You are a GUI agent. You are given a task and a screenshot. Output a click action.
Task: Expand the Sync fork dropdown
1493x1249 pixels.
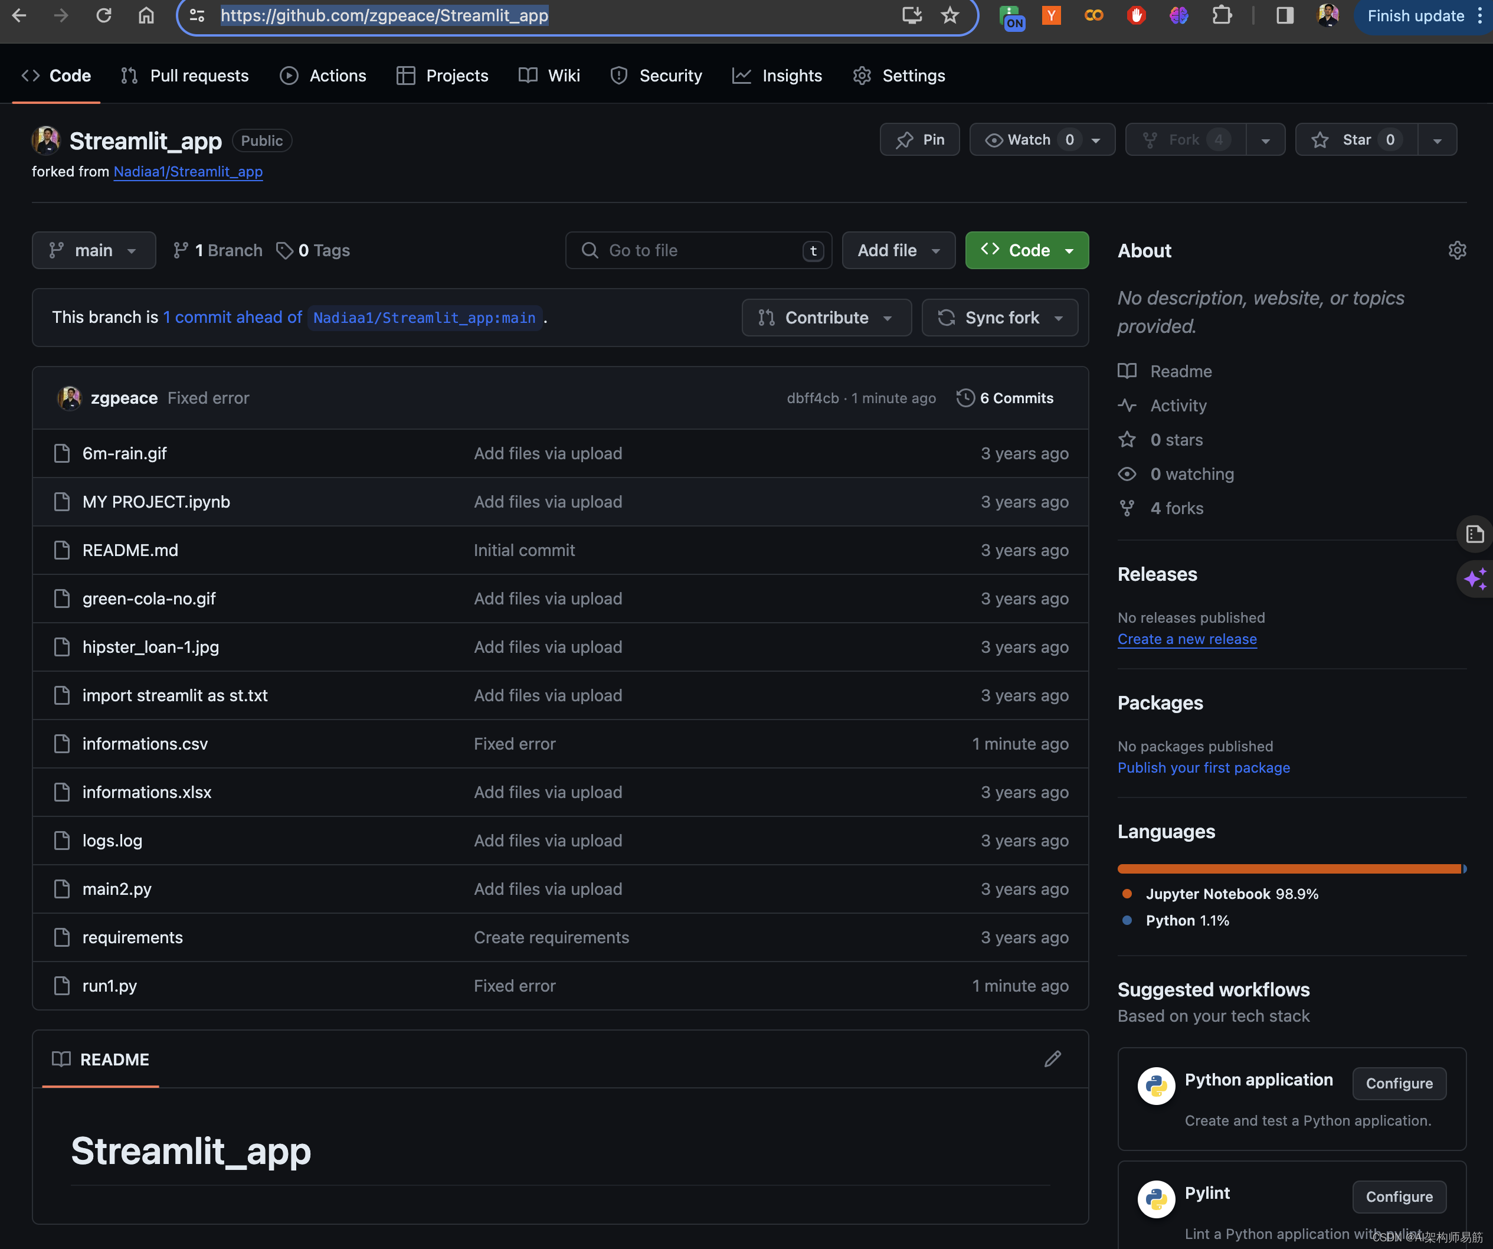click(x=1000, y=317)
